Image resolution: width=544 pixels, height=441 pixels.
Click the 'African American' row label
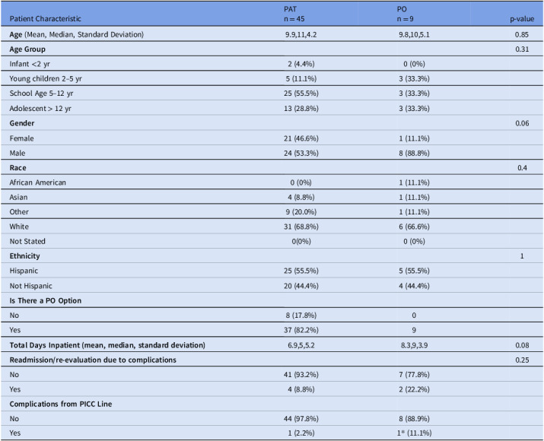pyautogui.click(x=37, y=182)
